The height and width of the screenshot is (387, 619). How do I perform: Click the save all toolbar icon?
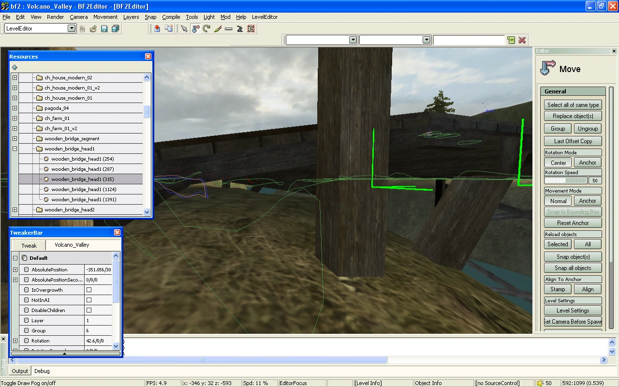click(115, 29)
